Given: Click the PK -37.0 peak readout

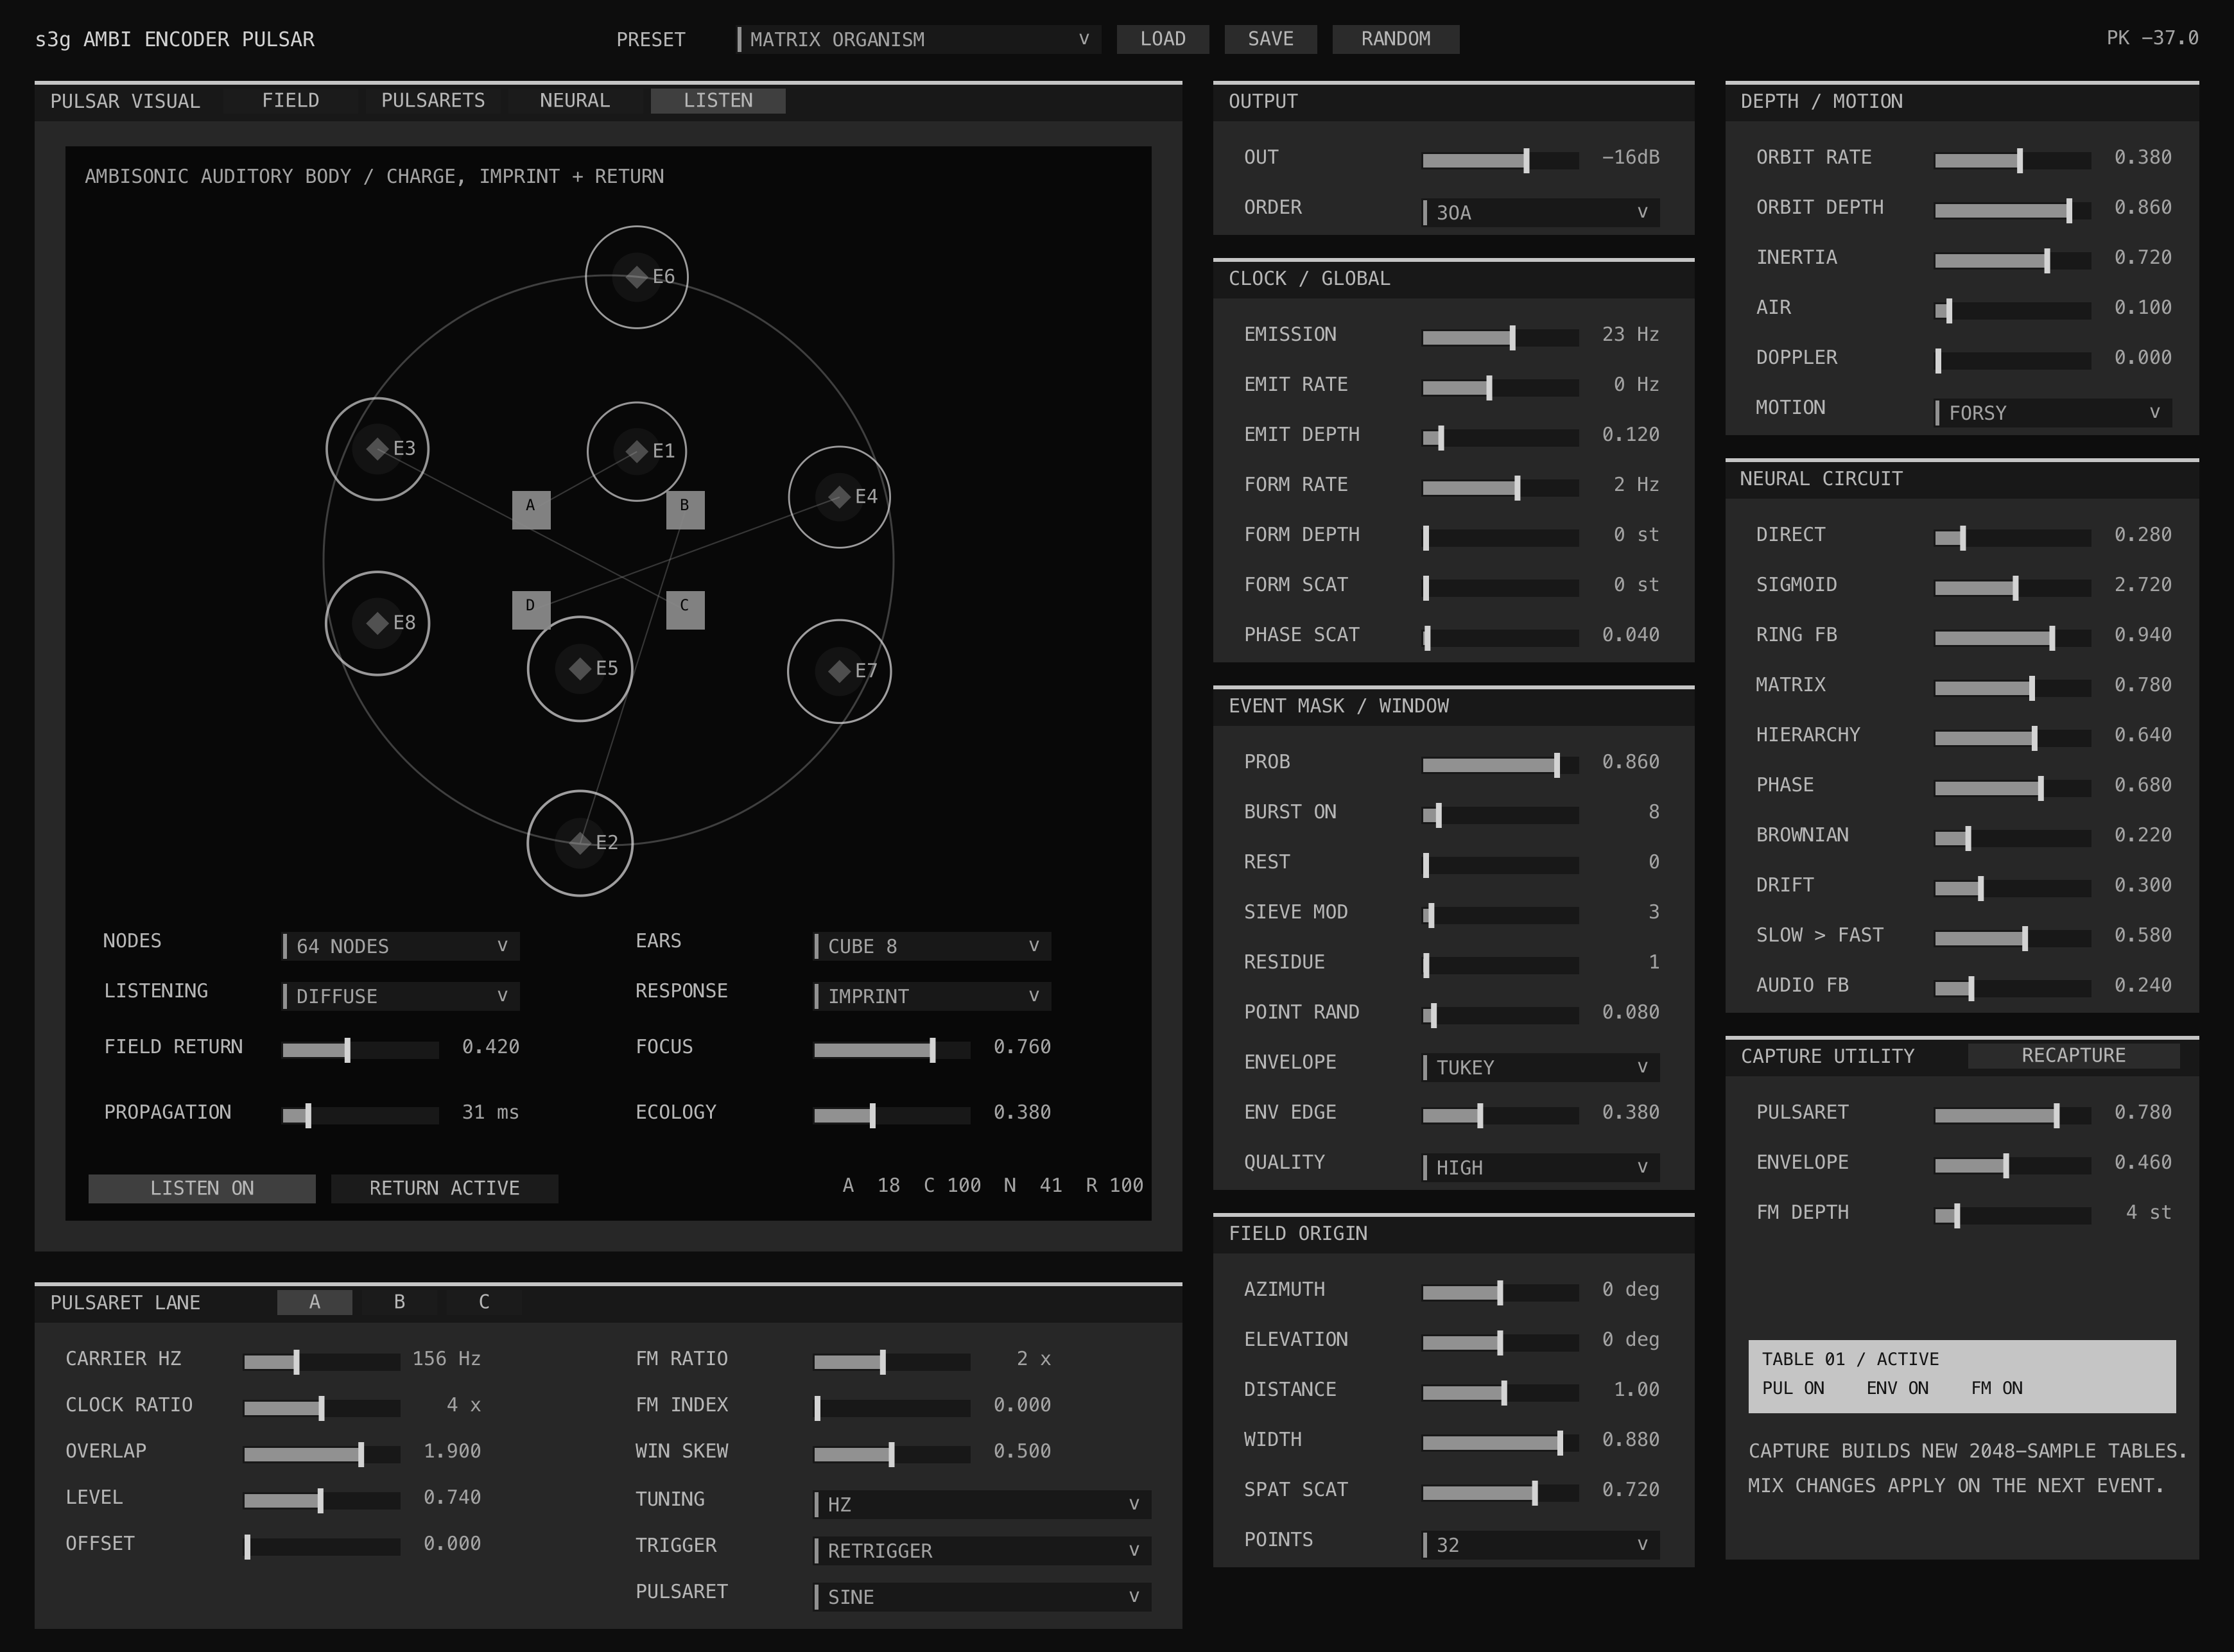Looking at the screenshot, I should click(2152, 38).
